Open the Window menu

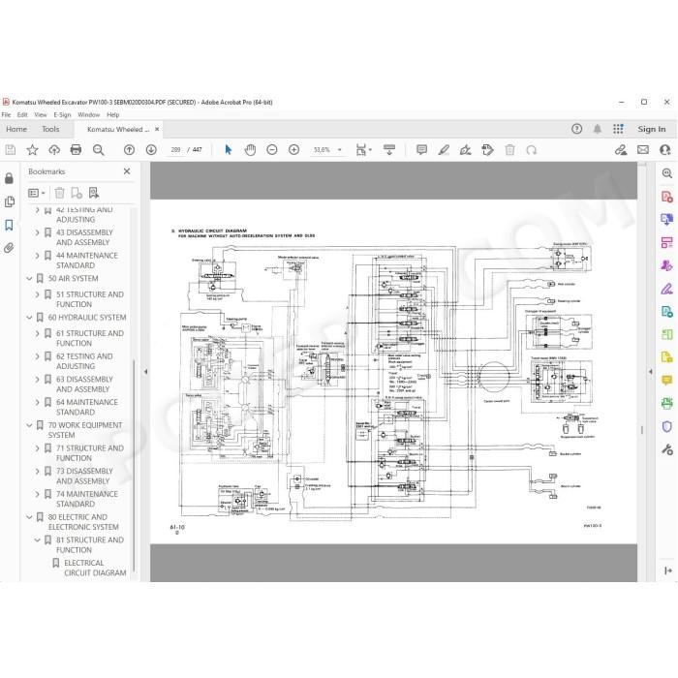pos(89,114)
